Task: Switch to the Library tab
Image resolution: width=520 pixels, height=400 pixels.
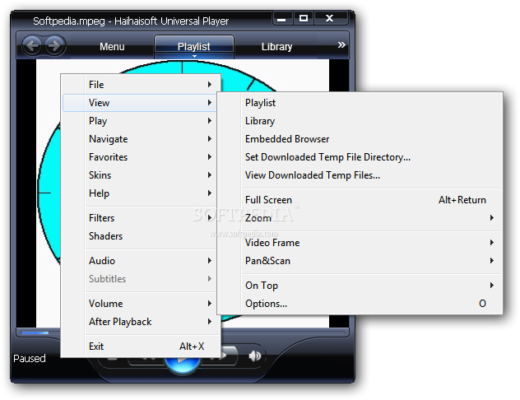Action: (276, 46)
